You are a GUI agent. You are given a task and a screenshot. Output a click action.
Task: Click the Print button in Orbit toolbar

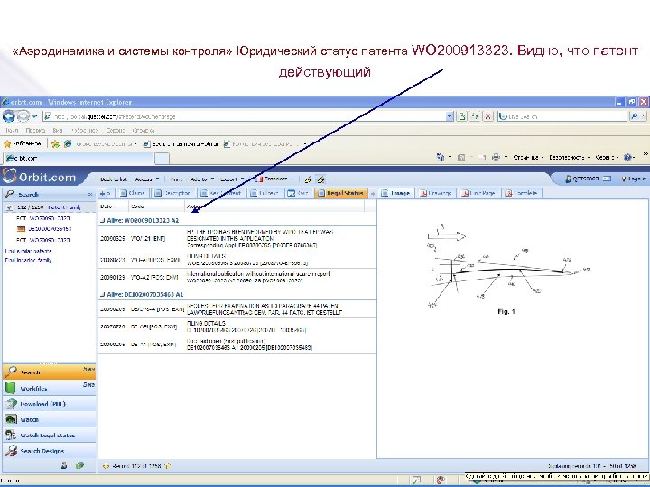(x=177, y=179)
